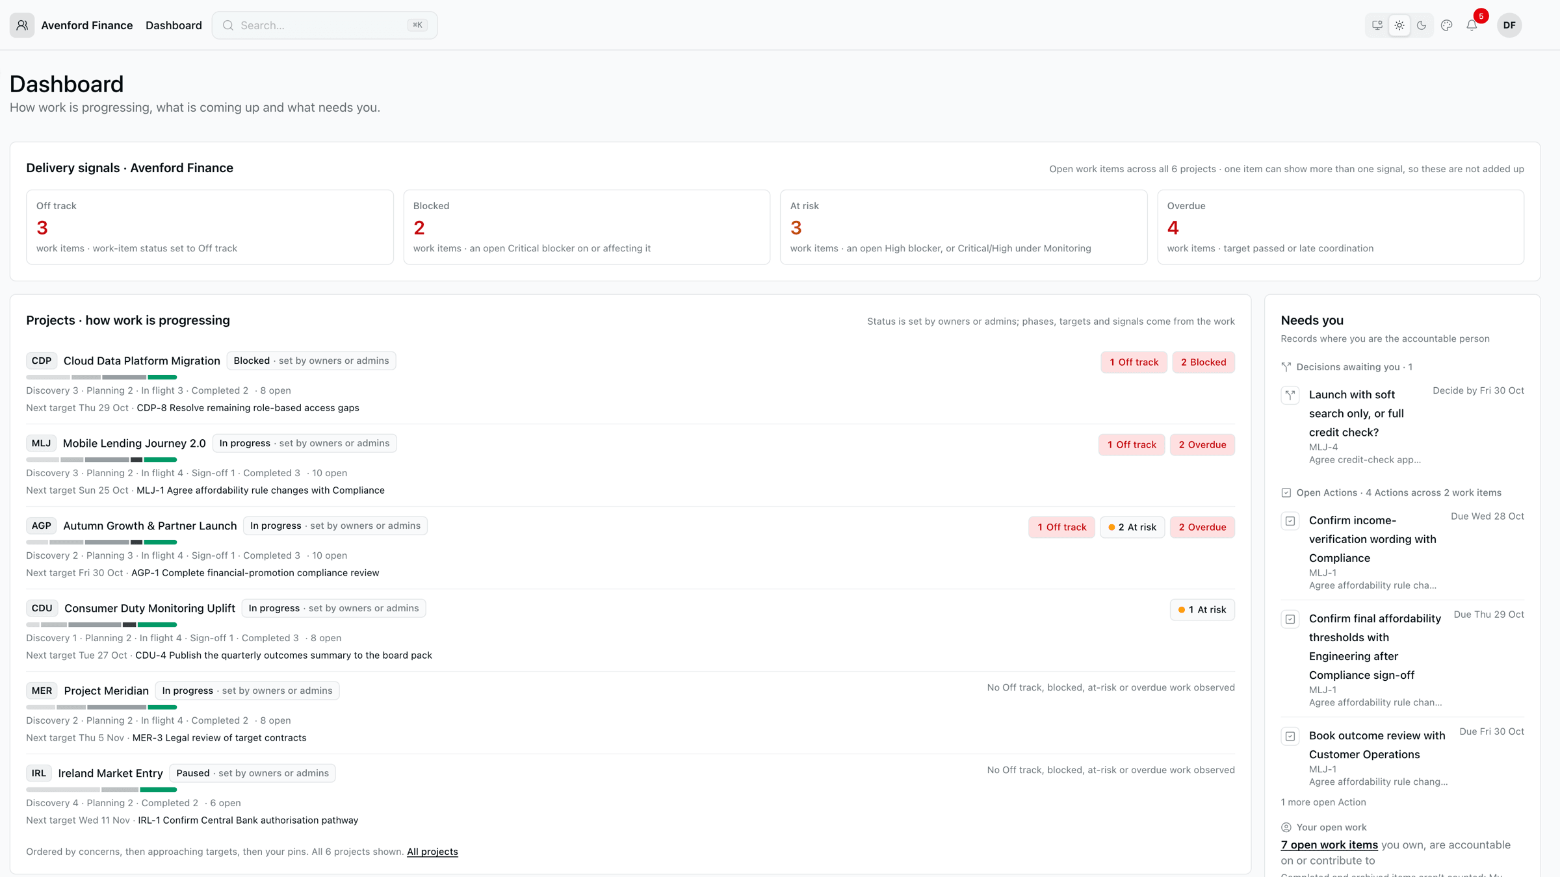Screen dimensions: 1560x877
Task: Open MLJ-1 Agree affordability rule changes target
Action: pos(261,490)
